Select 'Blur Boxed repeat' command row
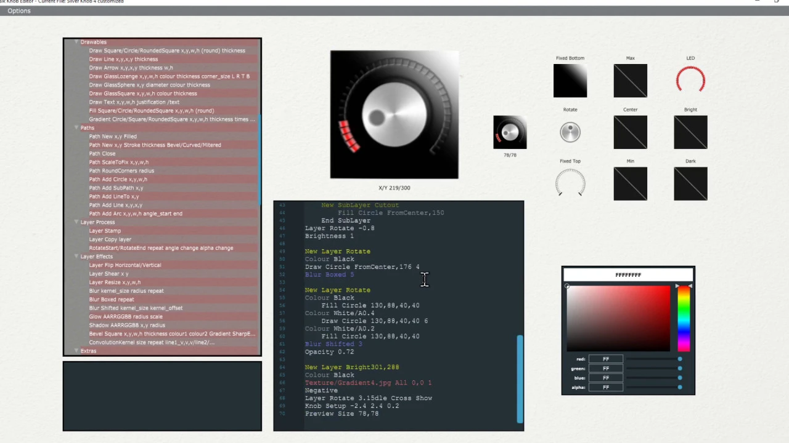The image size is (789, 443). 112,300
